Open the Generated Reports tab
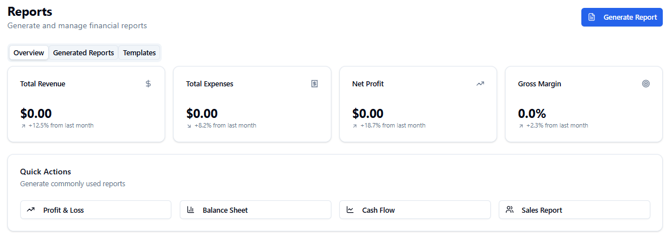The image size is (669, 237). tap(83, 53)
